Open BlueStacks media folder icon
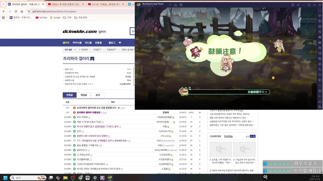This screenshot has width=323, height=181. coord(320,59)
